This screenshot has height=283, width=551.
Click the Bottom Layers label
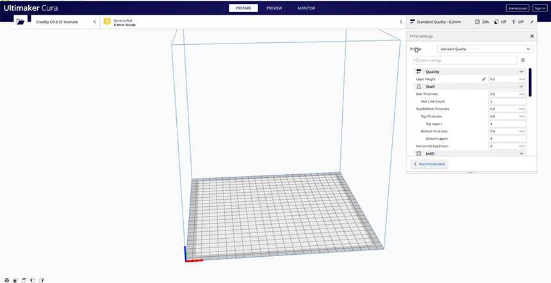point(436,139)
